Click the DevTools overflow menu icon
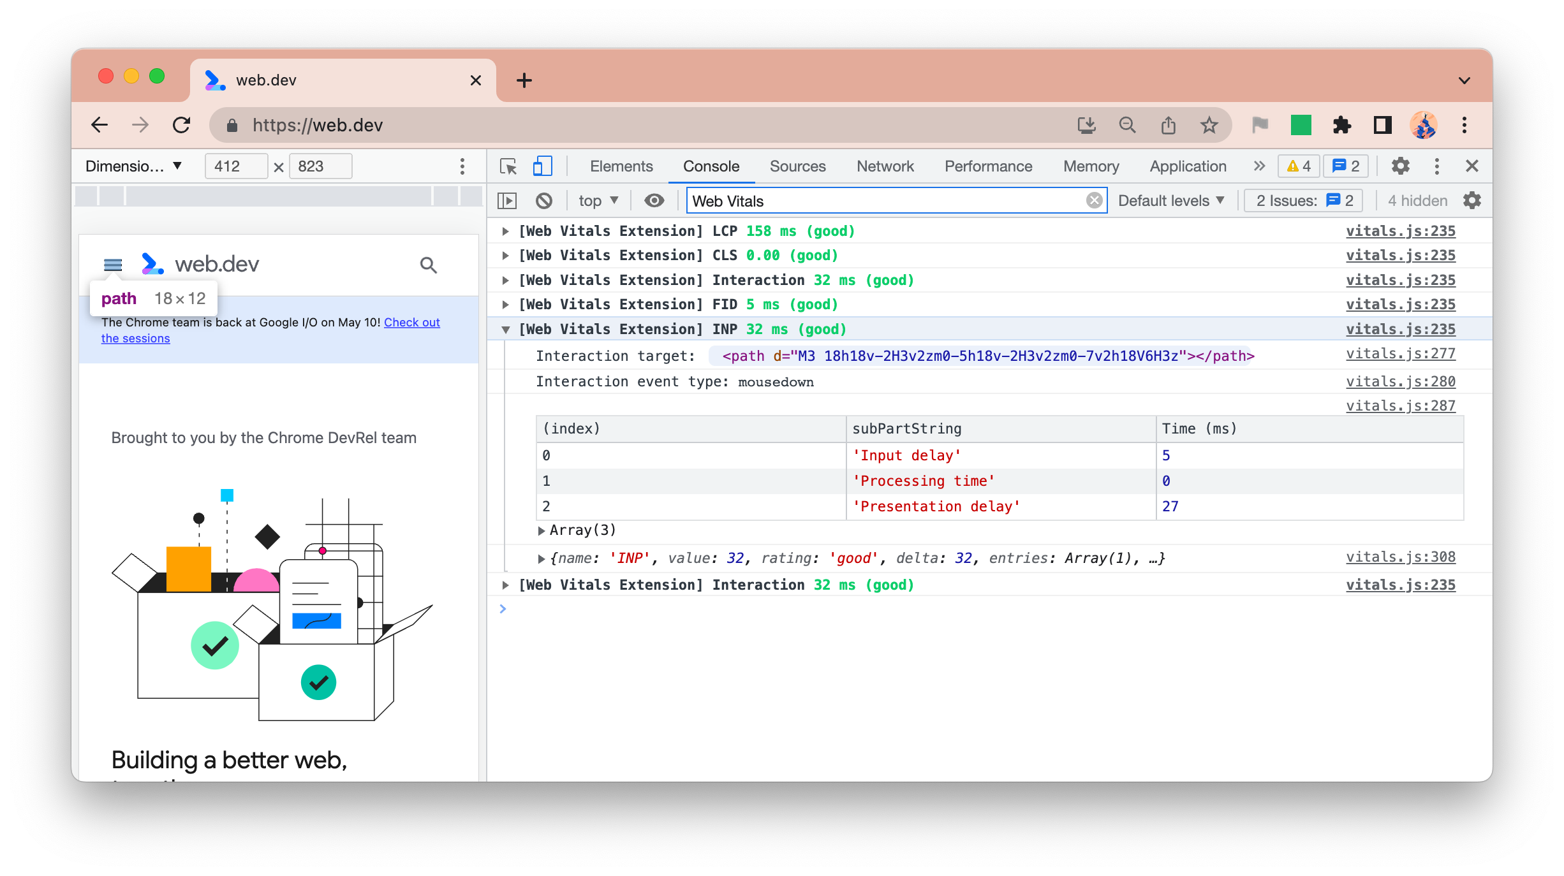1564x876 pixels. 1436,165
